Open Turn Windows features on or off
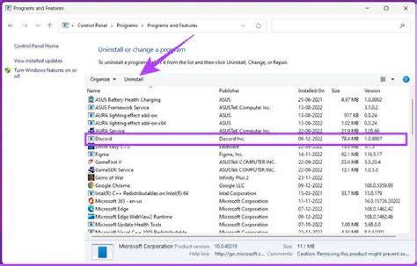This screenshot has width=417, height=266. (45, 73)
